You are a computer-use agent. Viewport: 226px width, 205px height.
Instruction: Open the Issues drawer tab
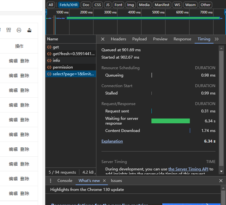point(116,181)
